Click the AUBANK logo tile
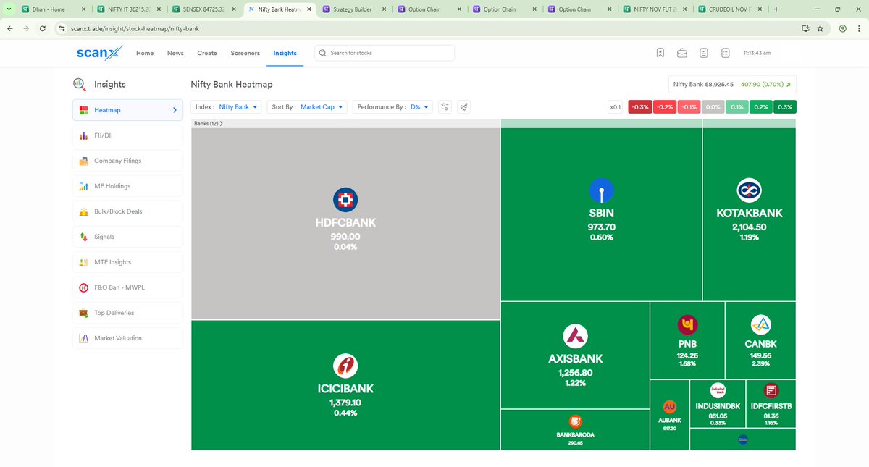 coord(670,407)
